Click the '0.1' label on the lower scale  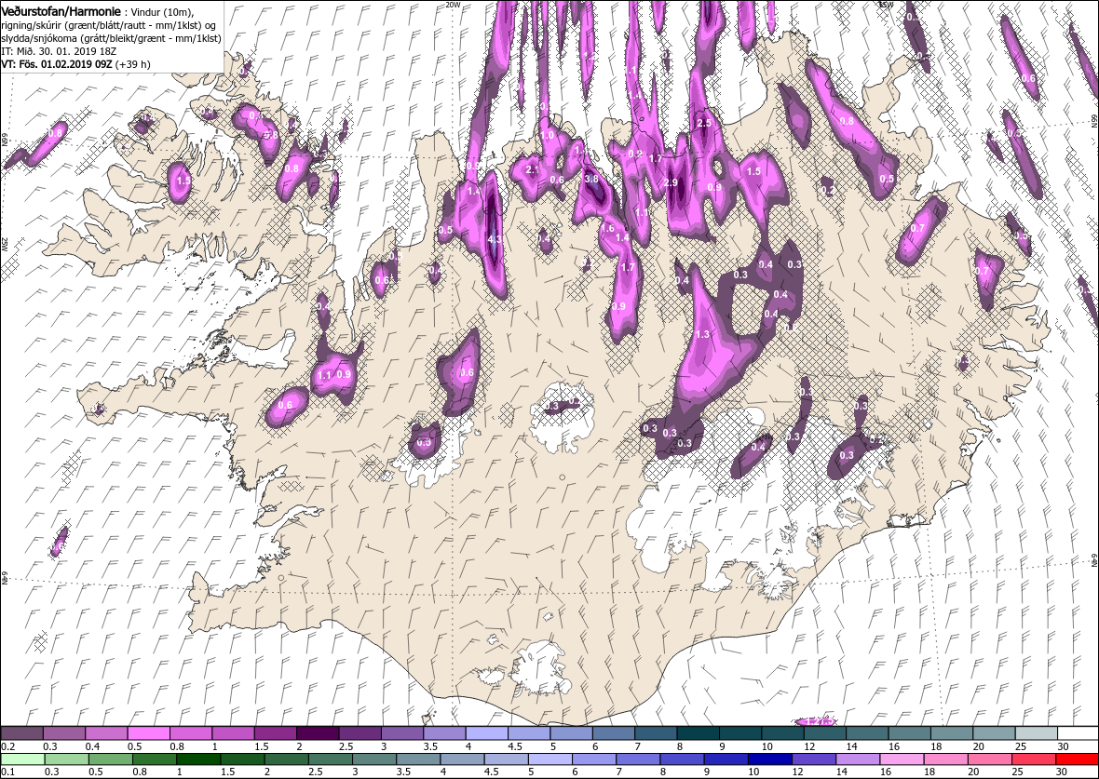tap(7, 772)
